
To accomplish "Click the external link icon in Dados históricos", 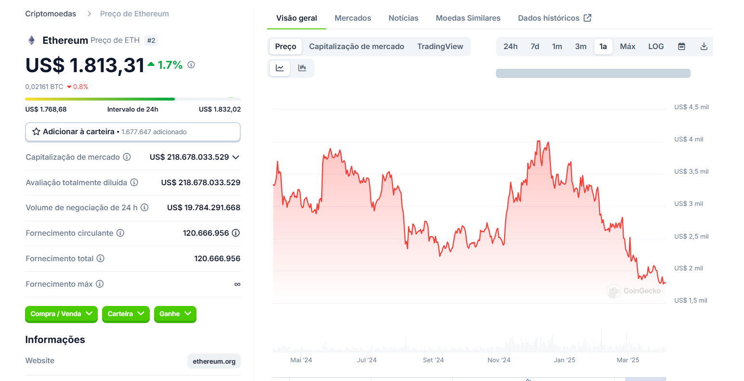I will click(587, 18).
